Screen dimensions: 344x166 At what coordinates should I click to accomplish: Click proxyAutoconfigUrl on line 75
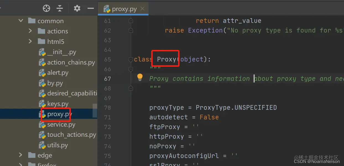coord(184,156)
